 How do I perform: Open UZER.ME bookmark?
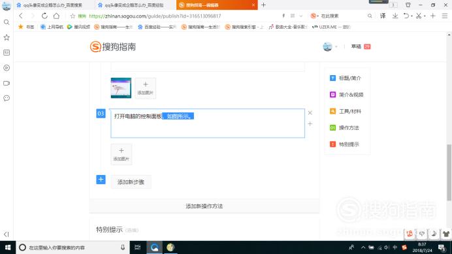332,27
